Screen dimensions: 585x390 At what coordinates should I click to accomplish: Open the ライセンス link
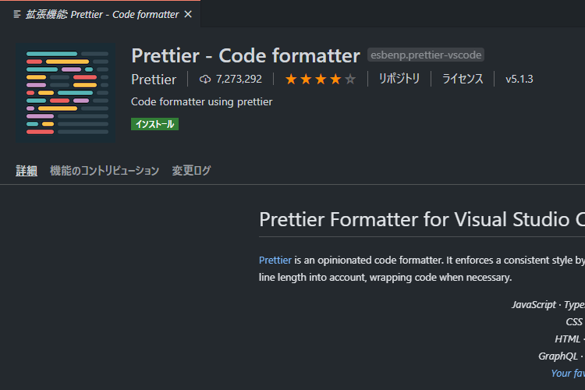(463, 79)
